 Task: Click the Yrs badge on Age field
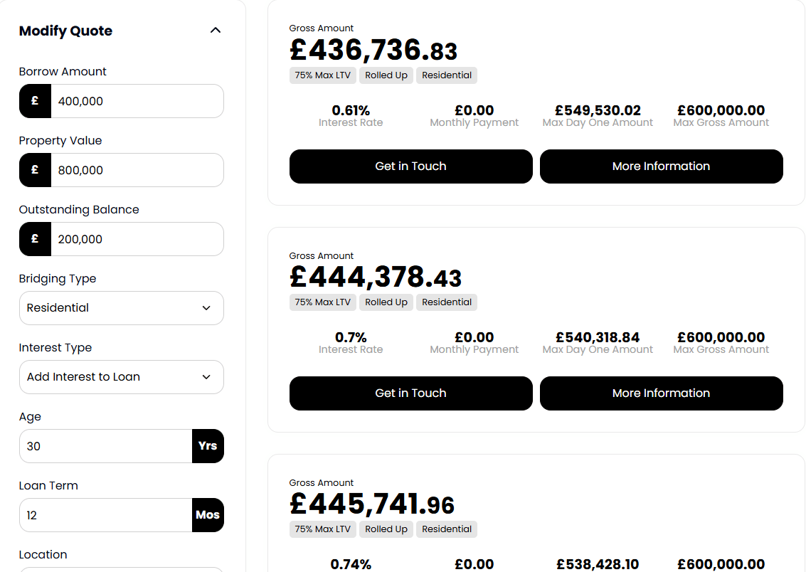click(x=208, y=446)
